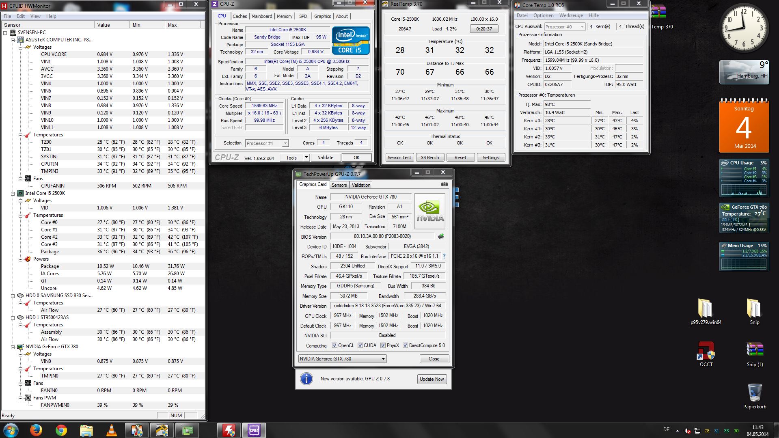Click the Update Now button in GPU-Z
The height and width of the screenshot is (438, 779).
(432, 379)
